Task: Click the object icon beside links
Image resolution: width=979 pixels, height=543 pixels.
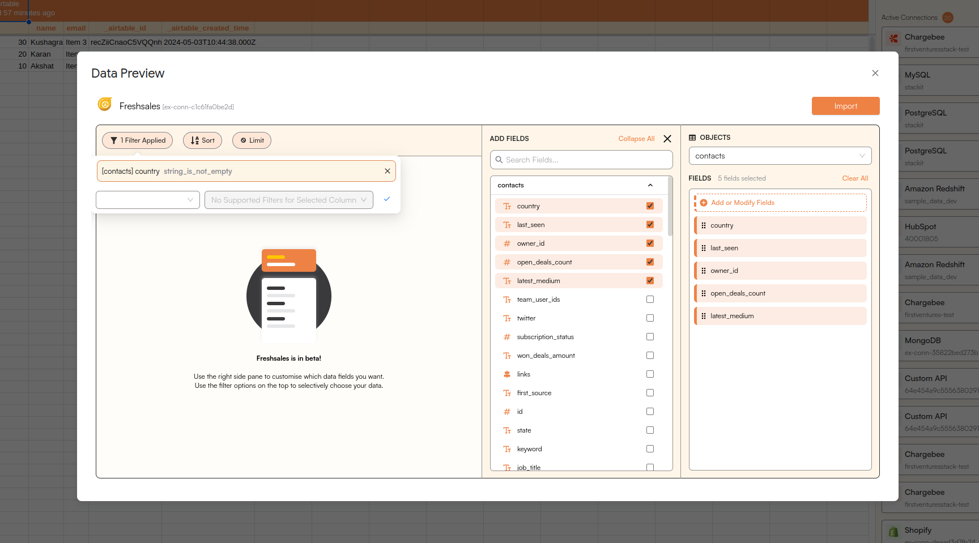Action: point(507,374)
